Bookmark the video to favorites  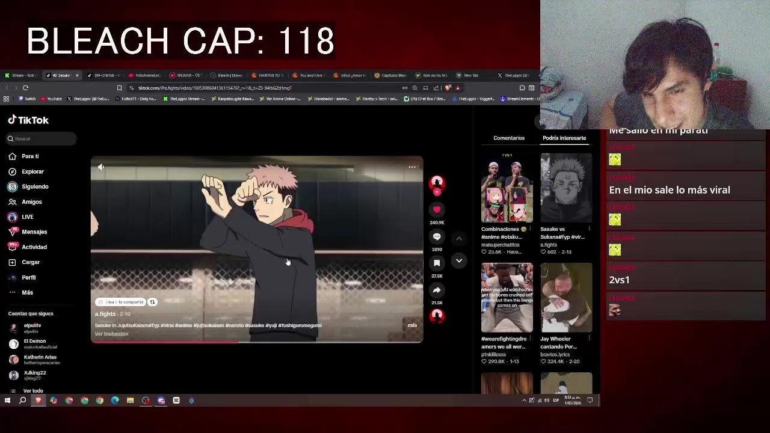pos(437,263)
